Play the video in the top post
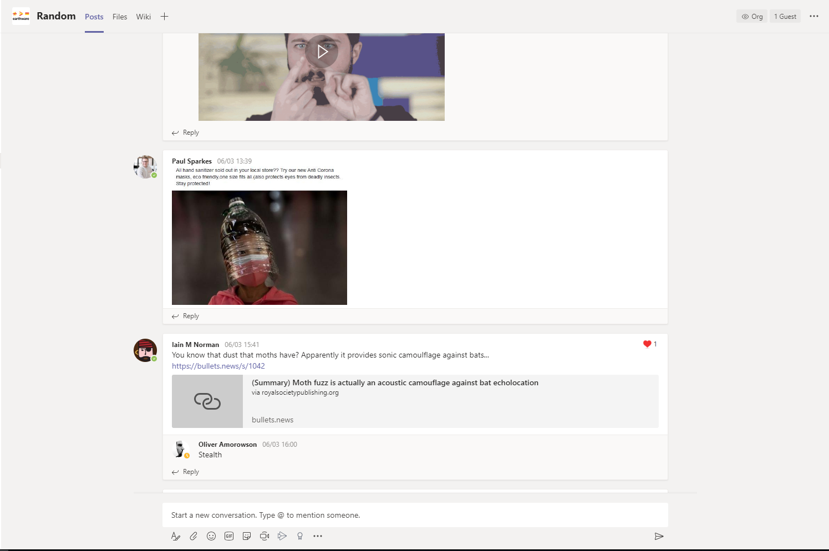 point(322,52)
